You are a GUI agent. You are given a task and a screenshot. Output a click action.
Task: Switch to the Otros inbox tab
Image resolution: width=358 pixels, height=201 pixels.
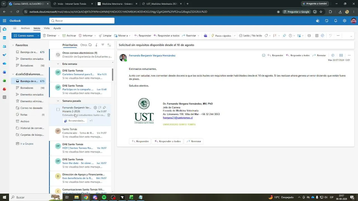pos(84,45)
